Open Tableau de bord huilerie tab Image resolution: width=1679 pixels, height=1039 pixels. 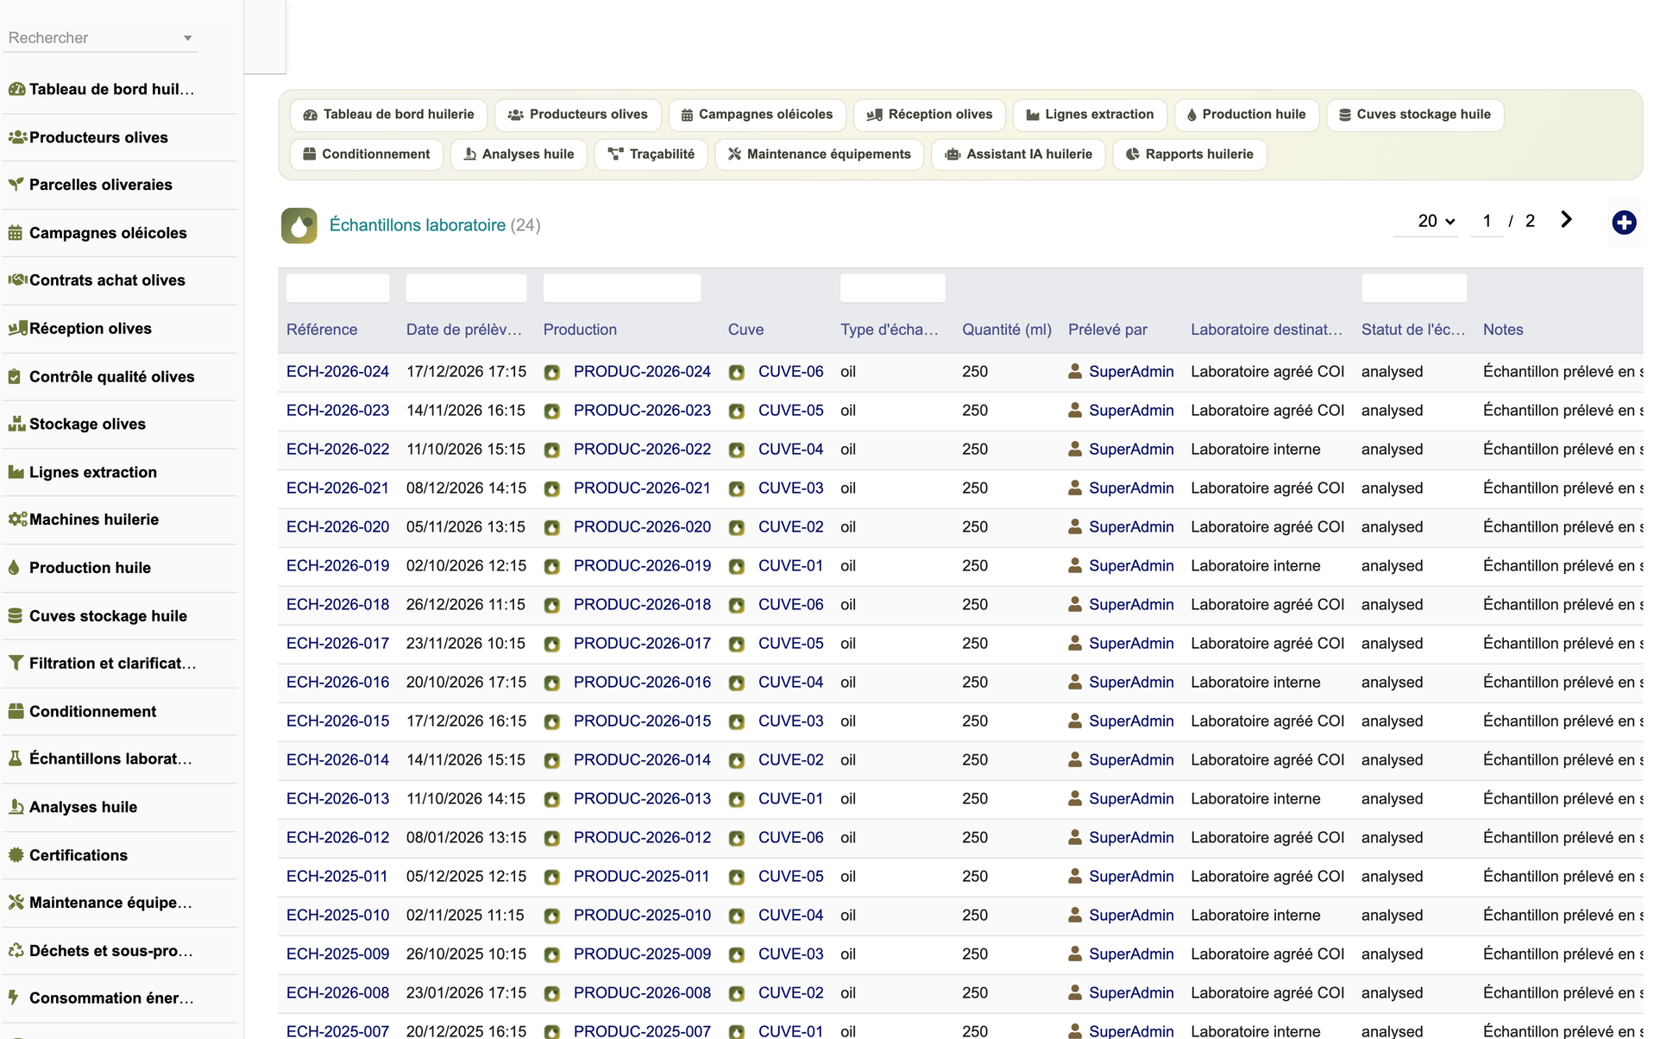[x=389, y=115]
